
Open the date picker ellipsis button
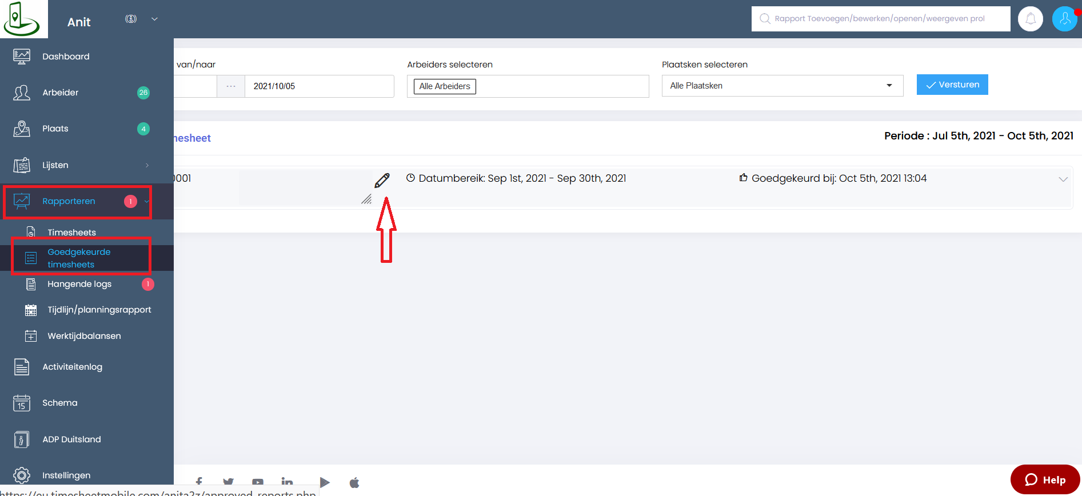pyautogui.click(x=231, y=86)
